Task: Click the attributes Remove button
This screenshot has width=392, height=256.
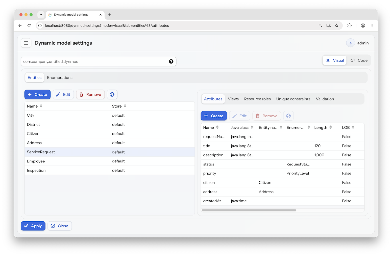Action: coord(267,116)
